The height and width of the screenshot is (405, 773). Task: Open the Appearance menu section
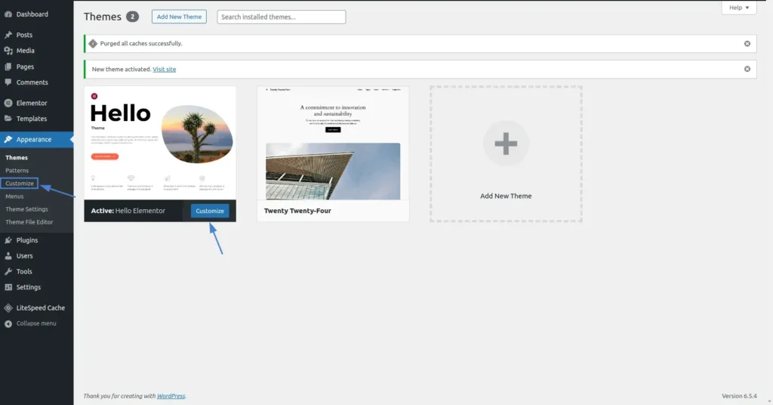pos(34,139)
